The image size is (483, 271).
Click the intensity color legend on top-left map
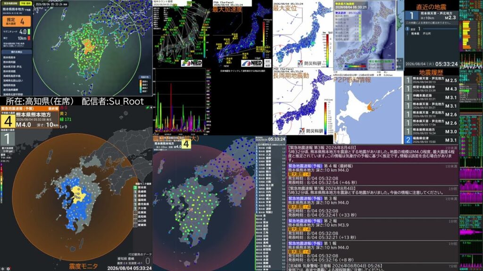144,84
